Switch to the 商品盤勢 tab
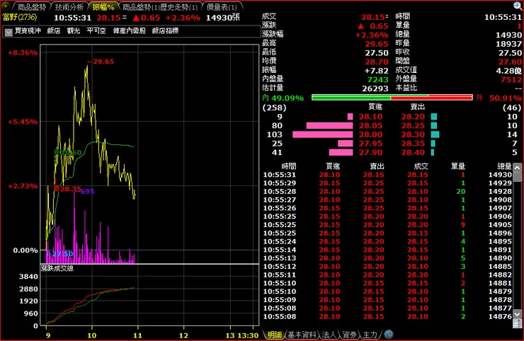 click(32, 7)
